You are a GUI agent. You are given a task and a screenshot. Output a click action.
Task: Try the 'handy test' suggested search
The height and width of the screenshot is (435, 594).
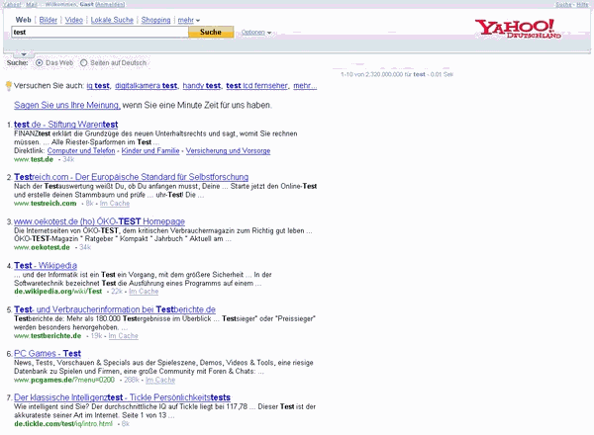point(202,86)
